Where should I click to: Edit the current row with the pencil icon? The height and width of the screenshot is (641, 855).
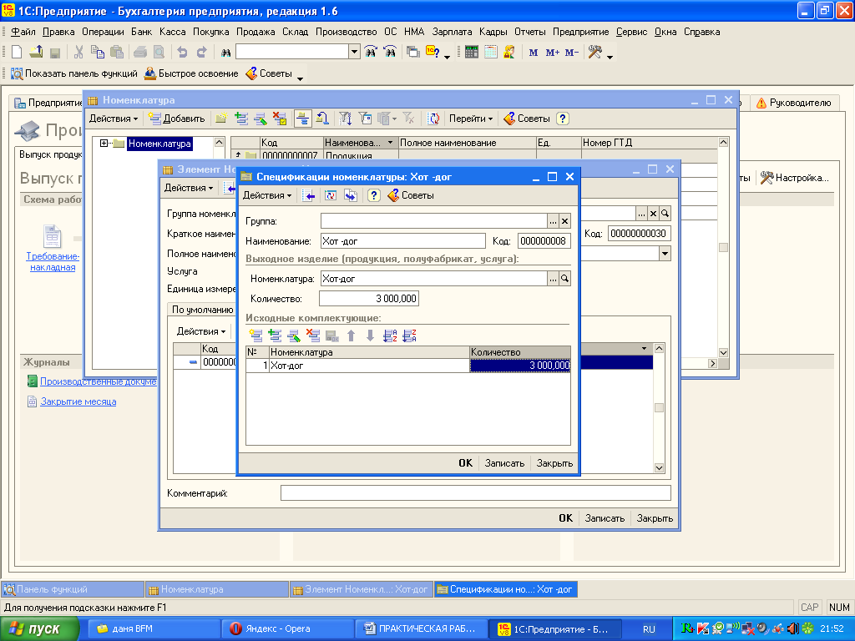pos(294,336)
